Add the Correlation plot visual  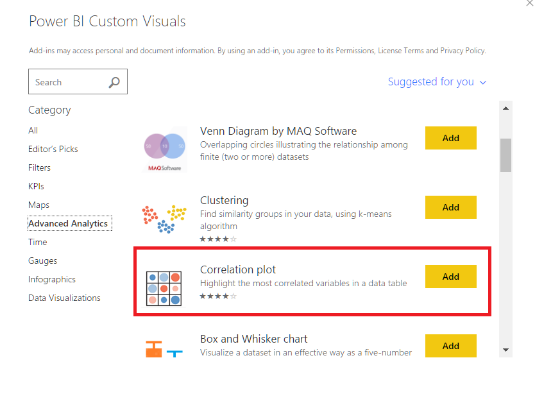[450, 277]
